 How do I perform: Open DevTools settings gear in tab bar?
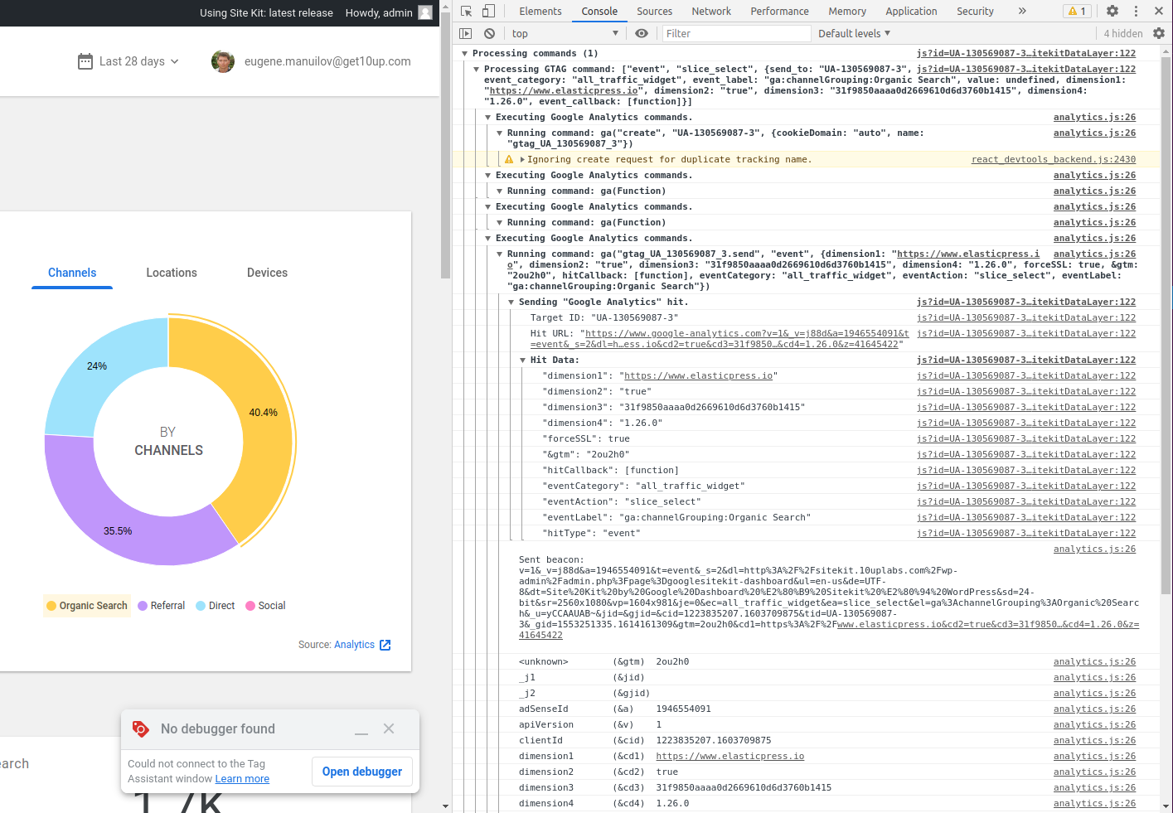[1112, 11]
